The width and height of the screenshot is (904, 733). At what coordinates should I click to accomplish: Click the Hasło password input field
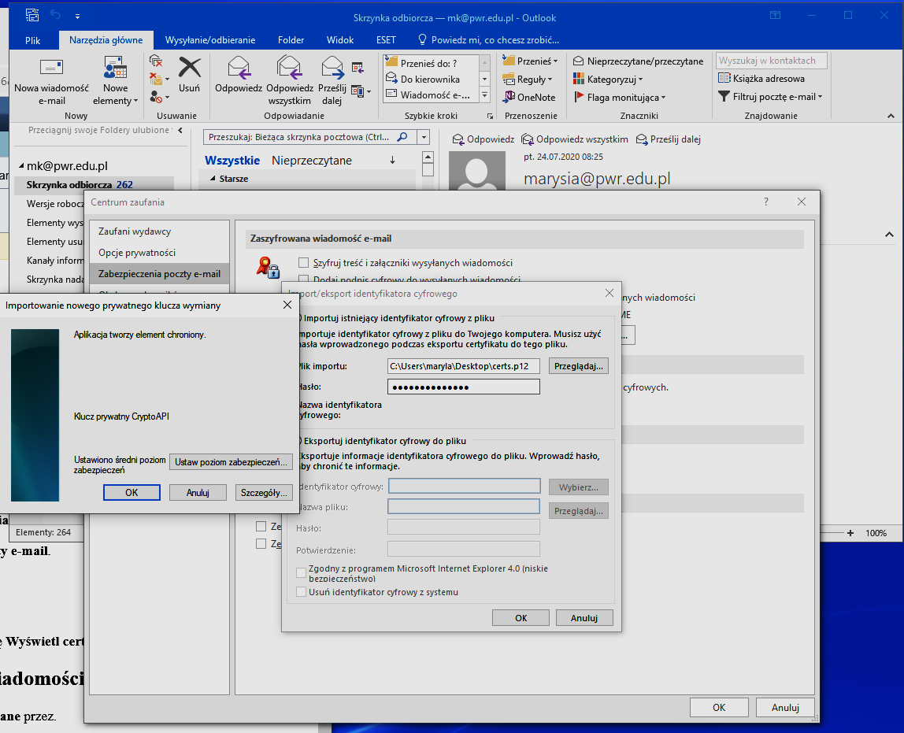point(463,387)
